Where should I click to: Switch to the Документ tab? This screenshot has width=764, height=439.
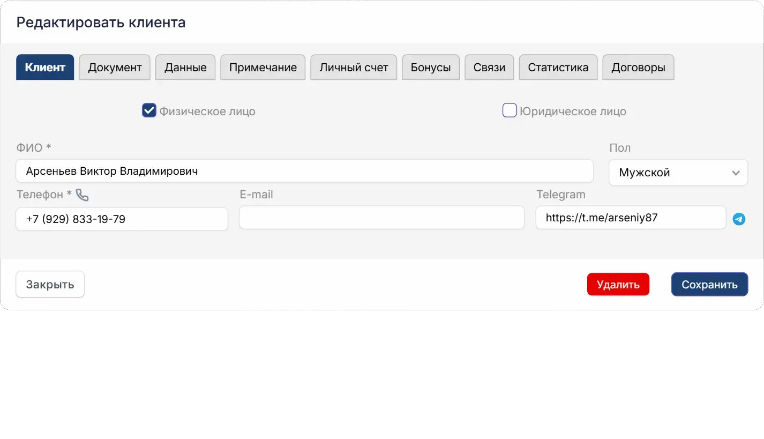(x=115, y=68)
